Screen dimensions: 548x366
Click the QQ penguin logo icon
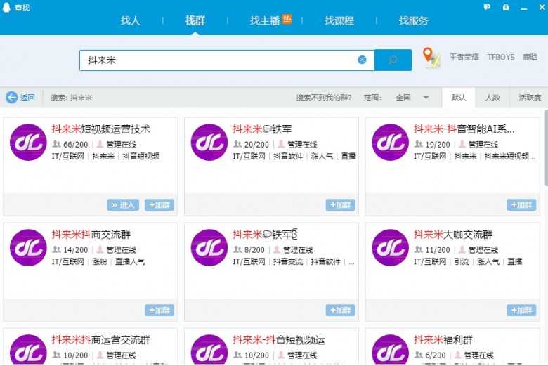[6, 7]
